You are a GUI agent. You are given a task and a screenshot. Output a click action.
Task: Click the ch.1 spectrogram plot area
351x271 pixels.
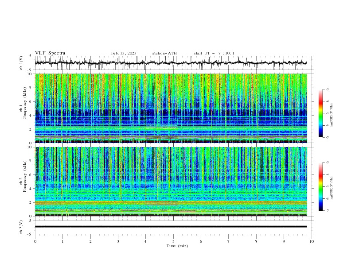coord(171,108)
